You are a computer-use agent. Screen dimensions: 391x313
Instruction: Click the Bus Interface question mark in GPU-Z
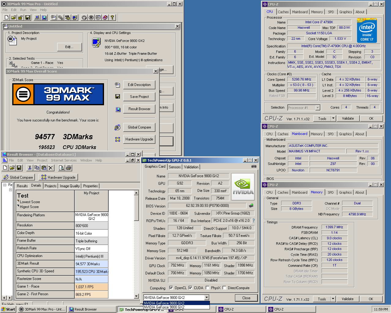(x=253, y=221)
